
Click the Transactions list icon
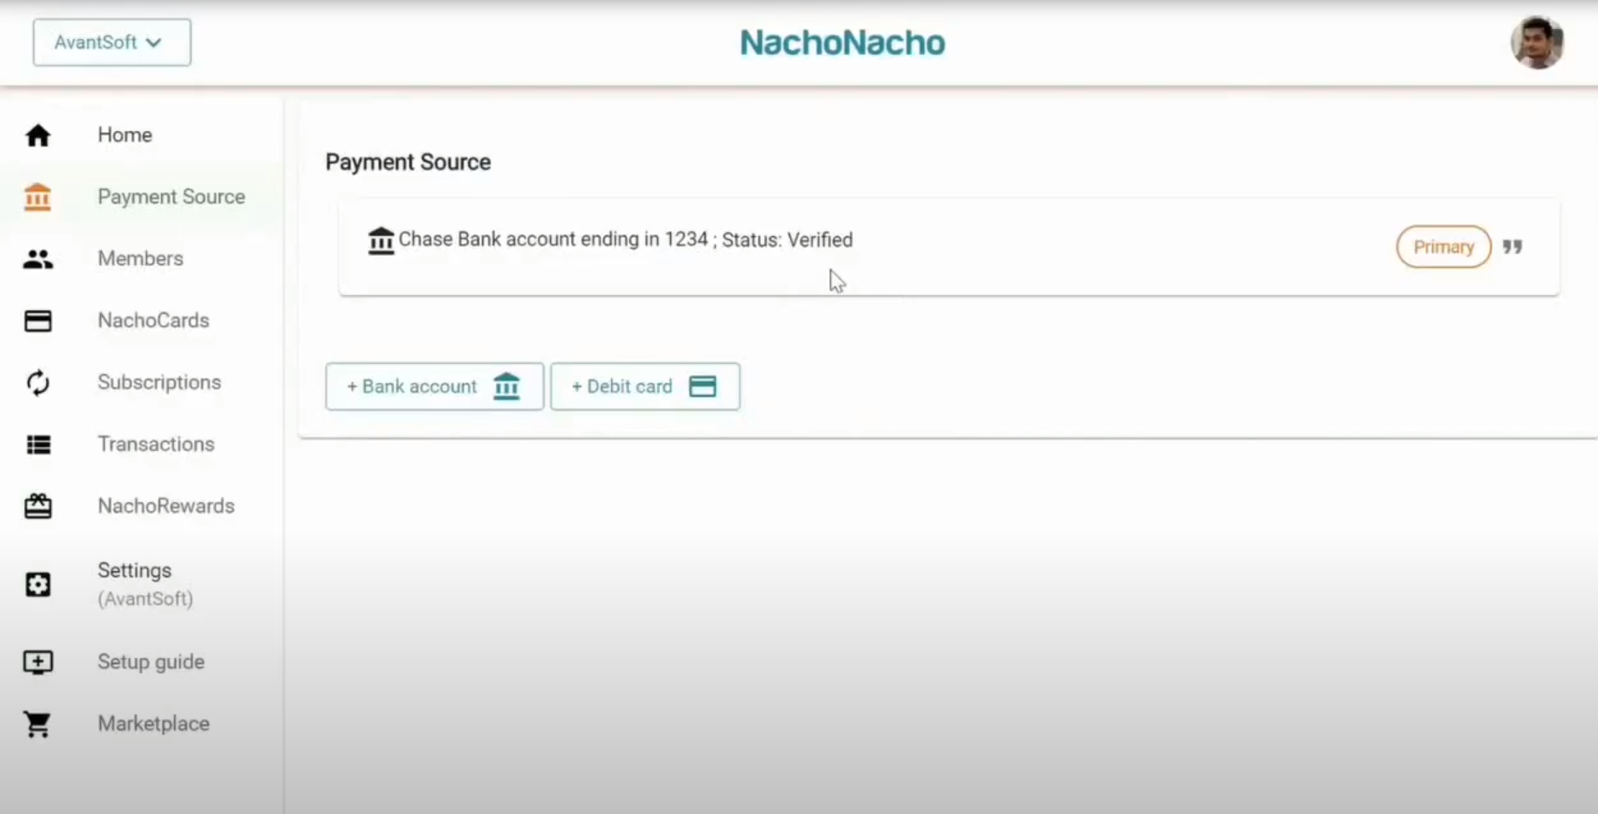[x=37, y=444]
